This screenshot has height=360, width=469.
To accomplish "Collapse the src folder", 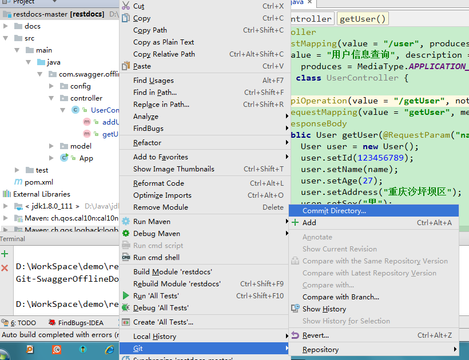I will (x=5, y=38).
